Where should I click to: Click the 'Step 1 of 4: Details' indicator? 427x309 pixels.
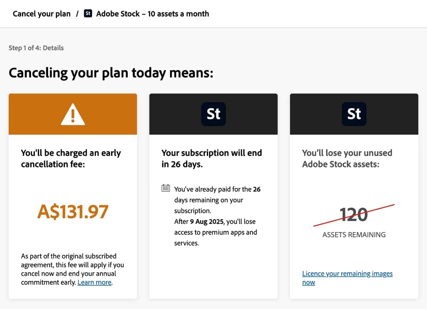(x=36, y=48)
